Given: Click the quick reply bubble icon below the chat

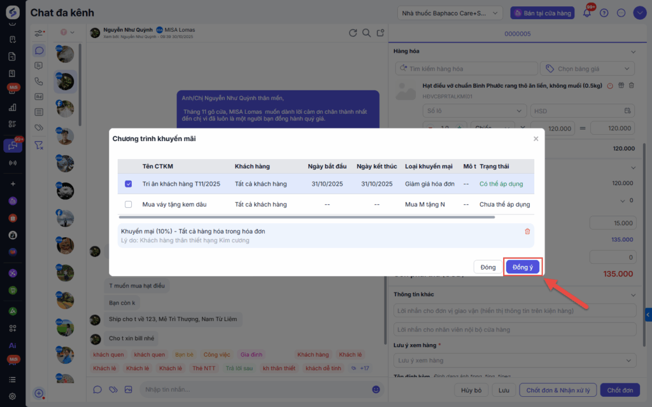Looking at the screenshot, I should click(97, 390).
